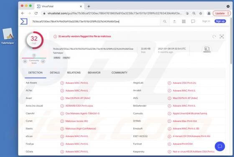Switch to the RELATIONS tab
The image size is (234, 157).
pos(74,73)
